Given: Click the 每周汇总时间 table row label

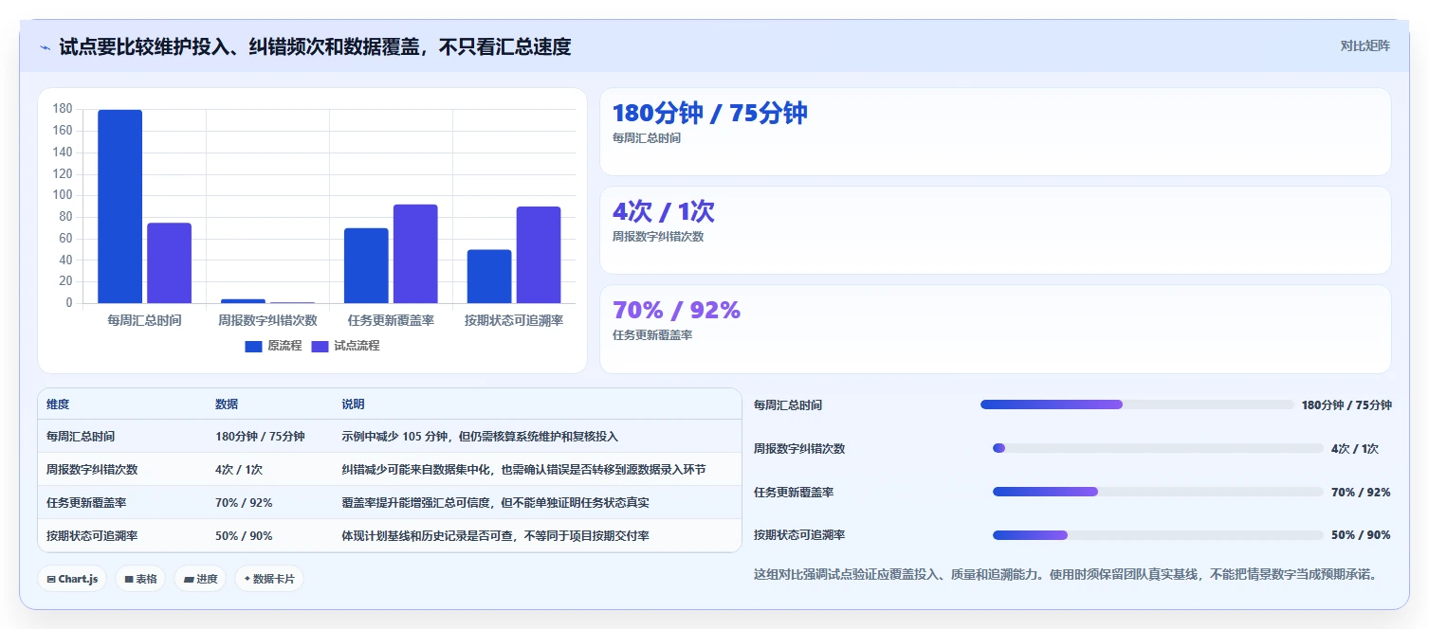Looking at the screenshot, I should 81,437.
